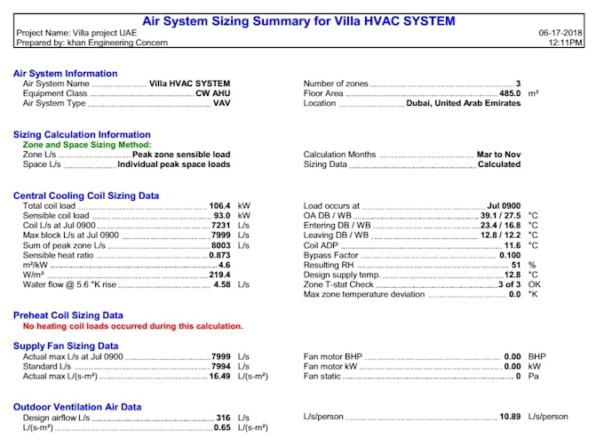Click 'Prepared by: khan Engineering Concern' line
This screenshot has width=604, height=446.
click(92, 43)
